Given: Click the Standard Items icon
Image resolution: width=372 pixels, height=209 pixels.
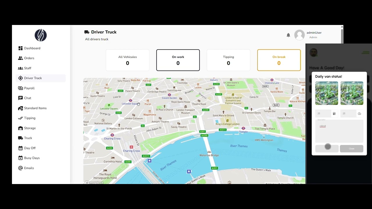Looking at the screenshot, I should point(20,108).
